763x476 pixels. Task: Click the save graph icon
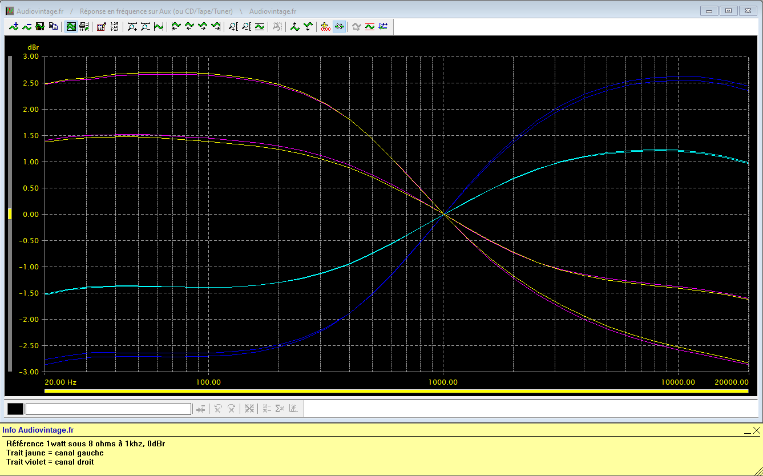(x=40, y=26)
